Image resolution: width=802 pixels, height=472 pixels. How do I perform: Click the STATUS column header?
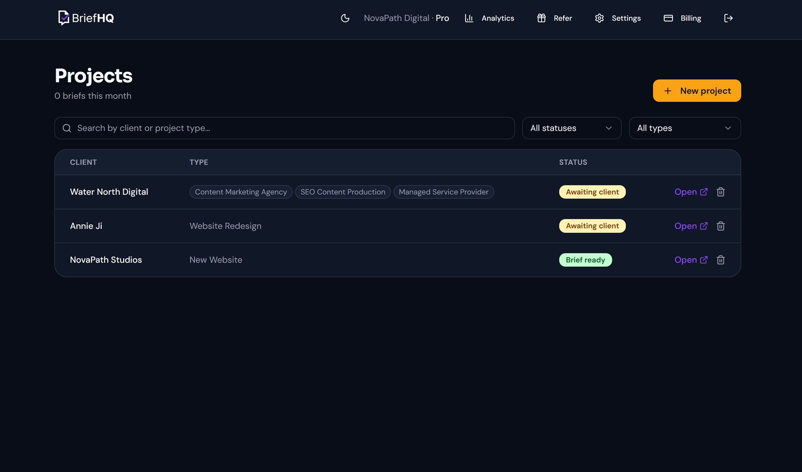[573, 163]
